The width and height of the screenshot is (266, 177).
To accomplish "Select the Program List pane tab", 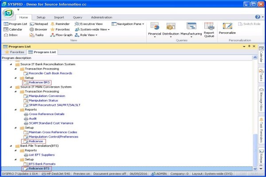I will [42, 52].
